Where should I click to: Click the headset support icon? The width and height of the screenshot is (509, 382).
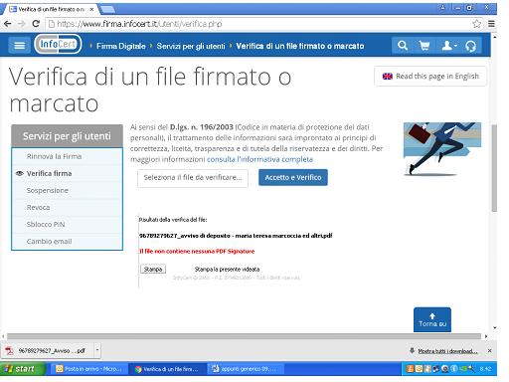pos(470,46)
